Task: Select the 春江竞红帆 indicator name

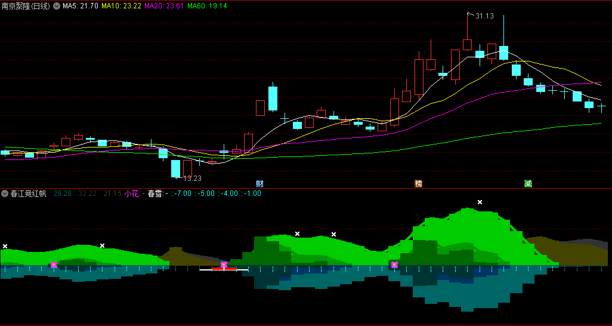Action: [29, 193]
